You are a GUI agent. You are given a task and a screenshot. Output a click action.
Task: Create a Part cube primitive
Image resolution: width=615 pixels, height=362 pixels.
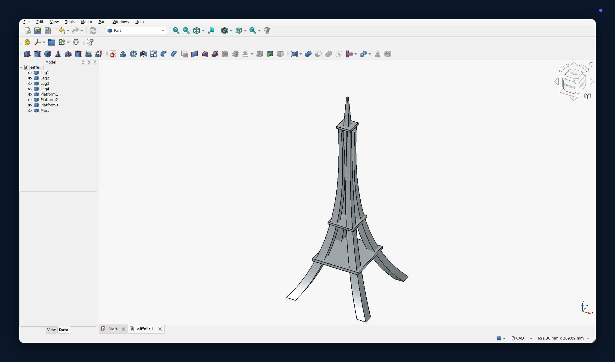(x=27, y=54)
